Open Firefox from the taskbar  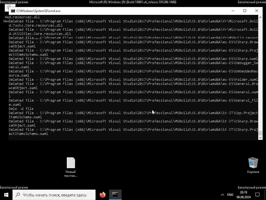103,195
